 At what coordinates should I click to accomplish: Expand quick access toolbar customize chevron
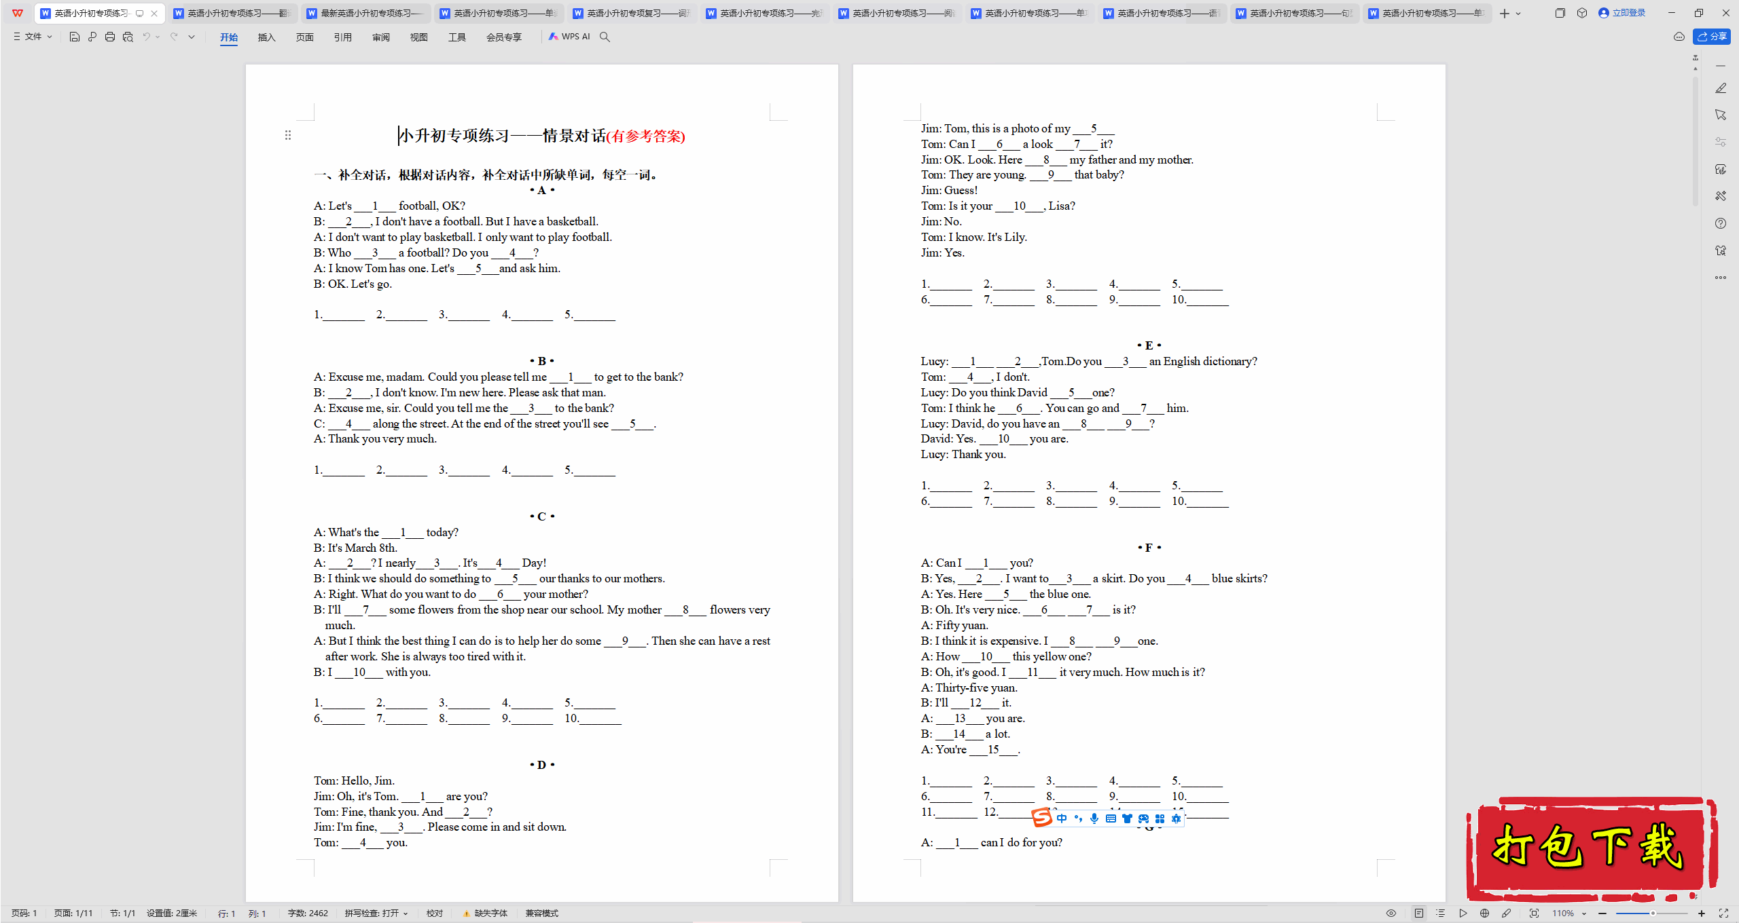pyautogui.click(x=192, y=37)
